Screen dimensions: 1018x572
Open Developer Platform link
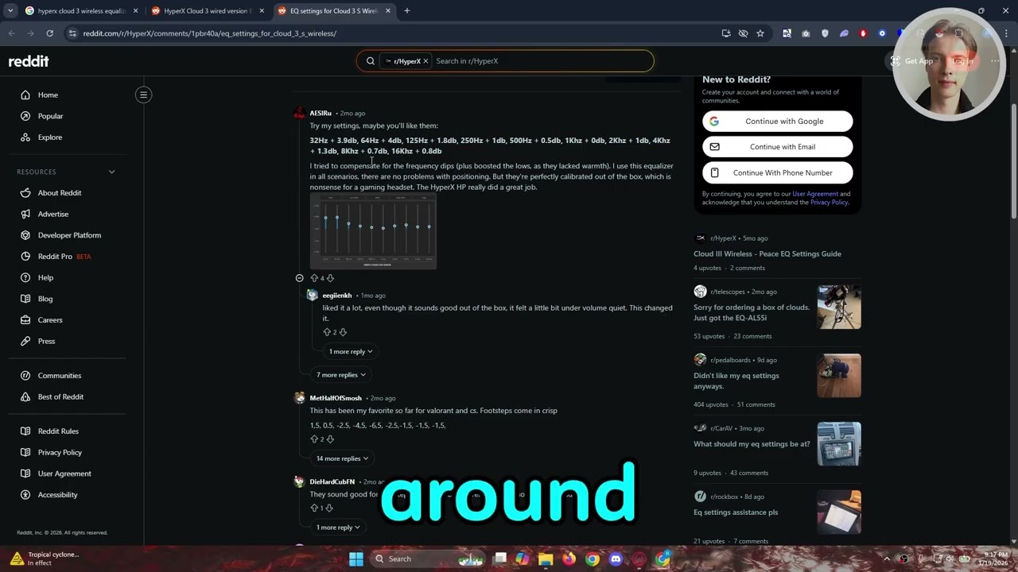(69, 235)
